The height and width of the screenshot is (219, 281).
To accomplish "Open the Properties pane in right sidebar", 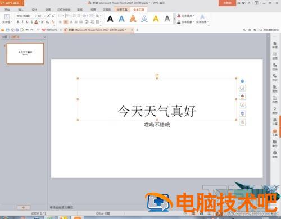I will pos(275,89).
